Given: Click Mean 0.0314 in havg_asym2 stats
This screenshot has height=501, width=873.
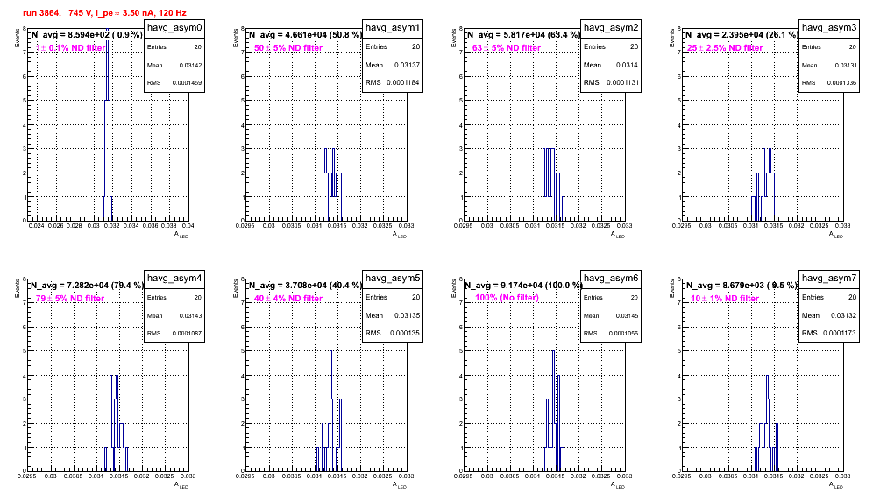Looking at the screenshot, I should [611, 65].
